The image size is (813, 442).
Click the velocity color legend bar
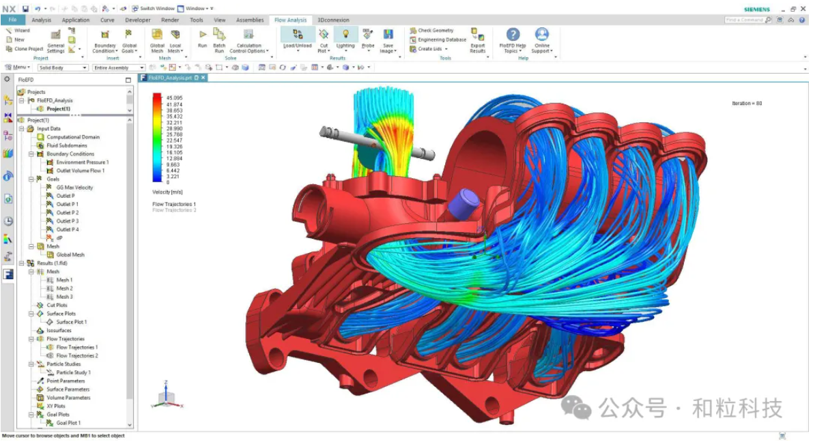click(156, 136)
